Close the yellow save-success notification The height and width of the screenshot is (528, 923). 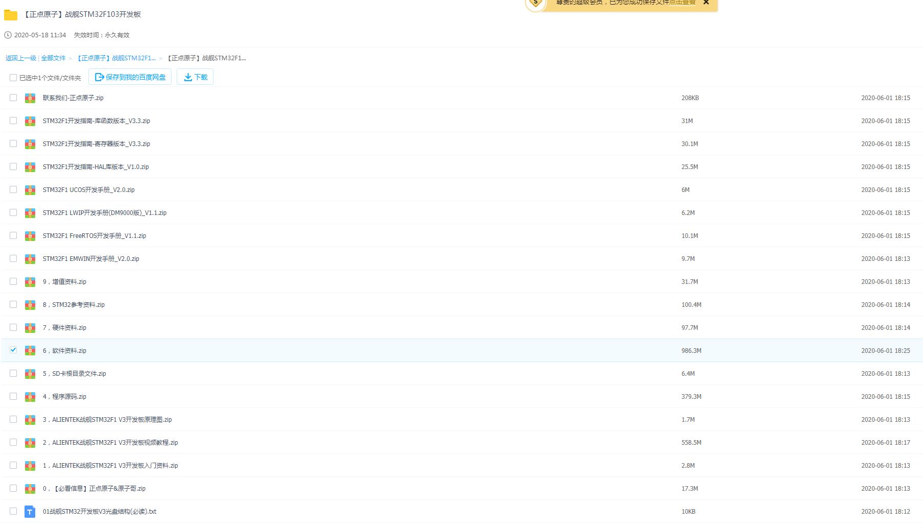706,3
